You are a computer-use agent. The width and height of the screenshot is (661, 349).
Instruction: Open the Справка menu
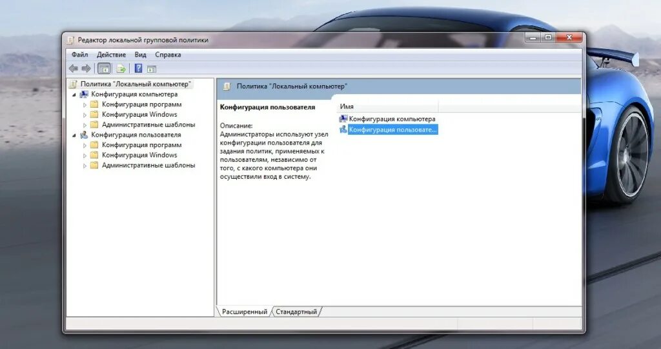[x=168, y=55]
